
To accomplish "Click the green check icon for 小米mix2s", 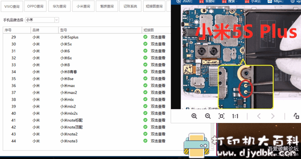I will [x=145, y=113].
